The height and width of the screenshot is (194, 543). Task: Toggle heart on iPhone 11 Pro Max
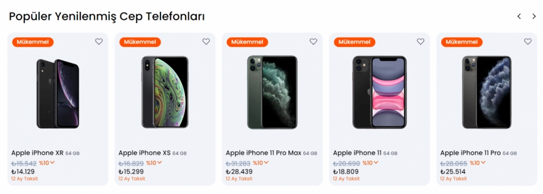point(313,41)
